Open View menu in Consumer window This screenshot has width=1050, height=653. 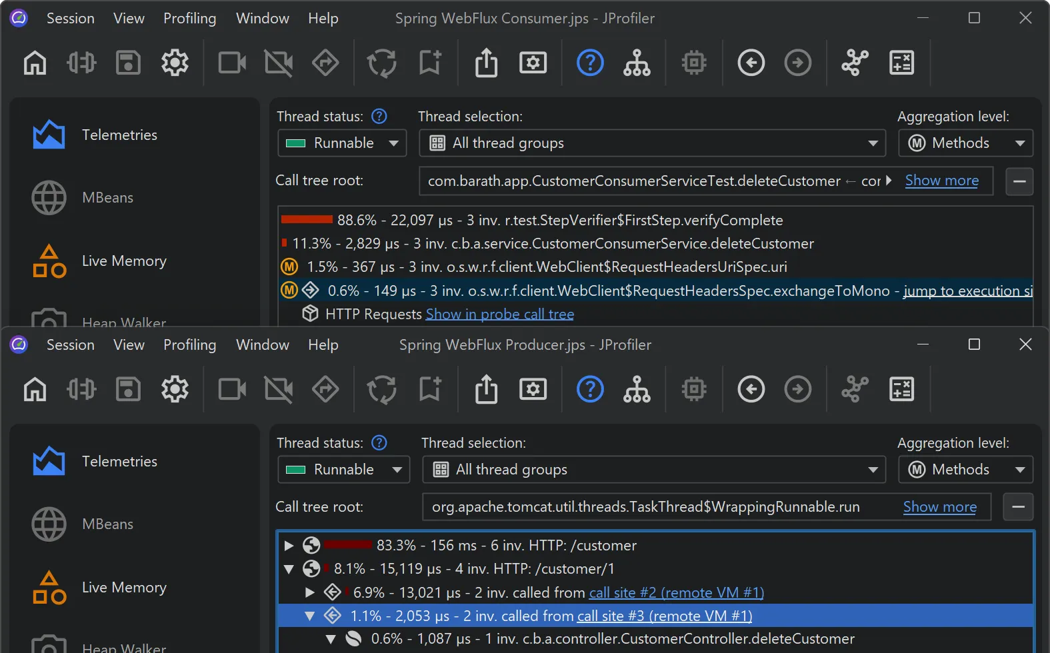tap(129, 19)
